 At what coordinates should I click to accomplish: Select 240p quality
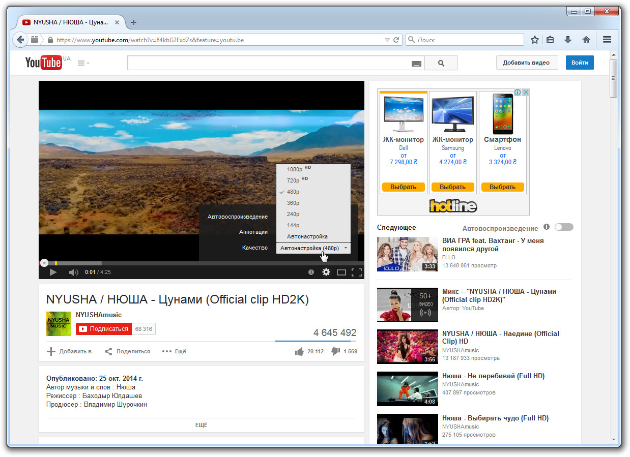coord(313,214)
